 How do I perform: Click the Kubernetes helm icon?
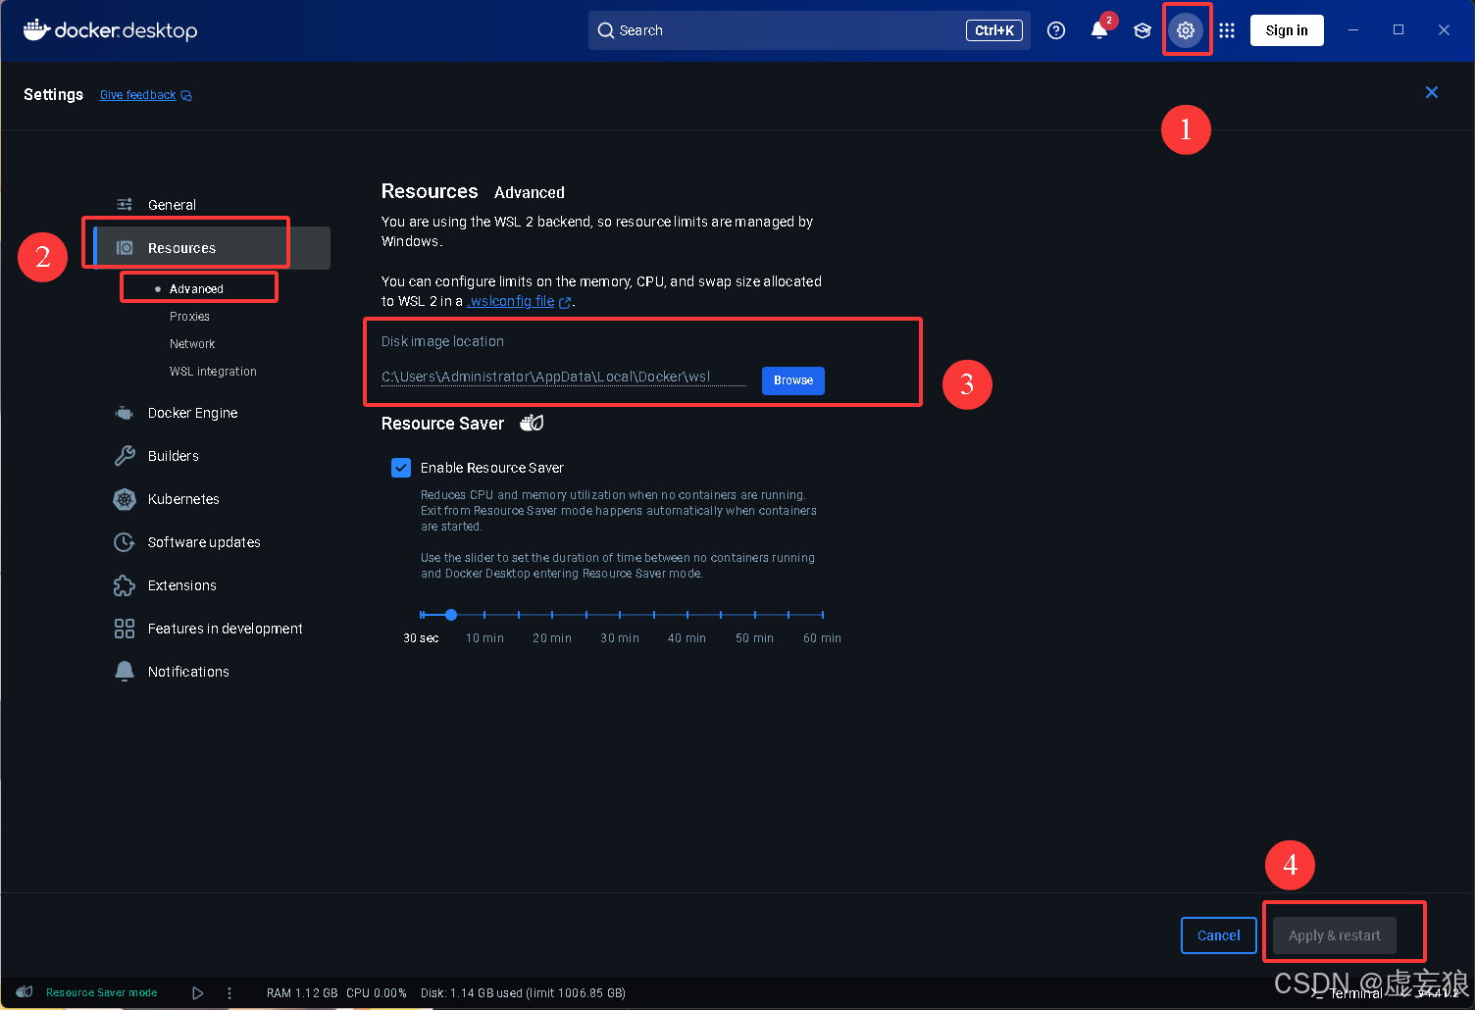[125, 499]
